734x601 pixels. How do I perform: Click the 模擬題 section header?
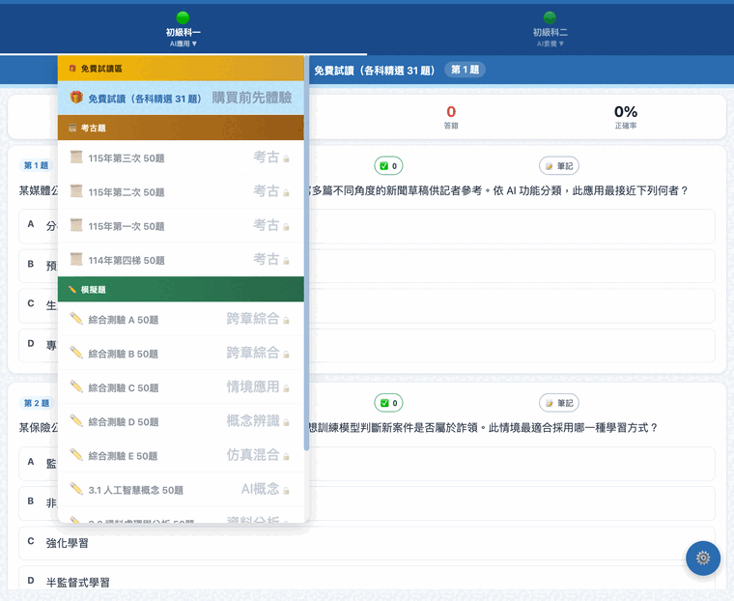tap(181, 290)
